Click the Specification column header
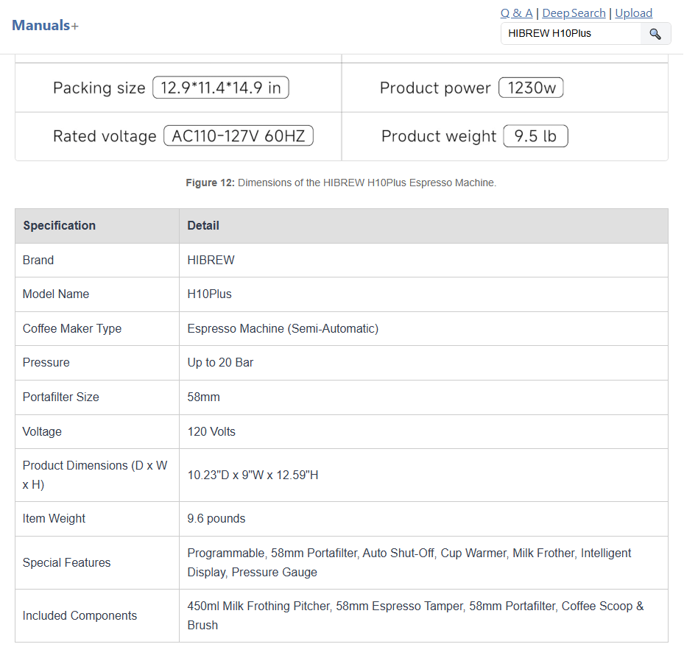This screenshot has width=684, height=658. 97,226
